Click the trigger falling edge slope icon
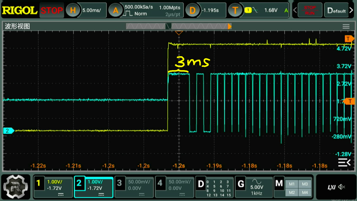This screenshot has width=357, height=201. pyautogui.click(x=255, y=10)
